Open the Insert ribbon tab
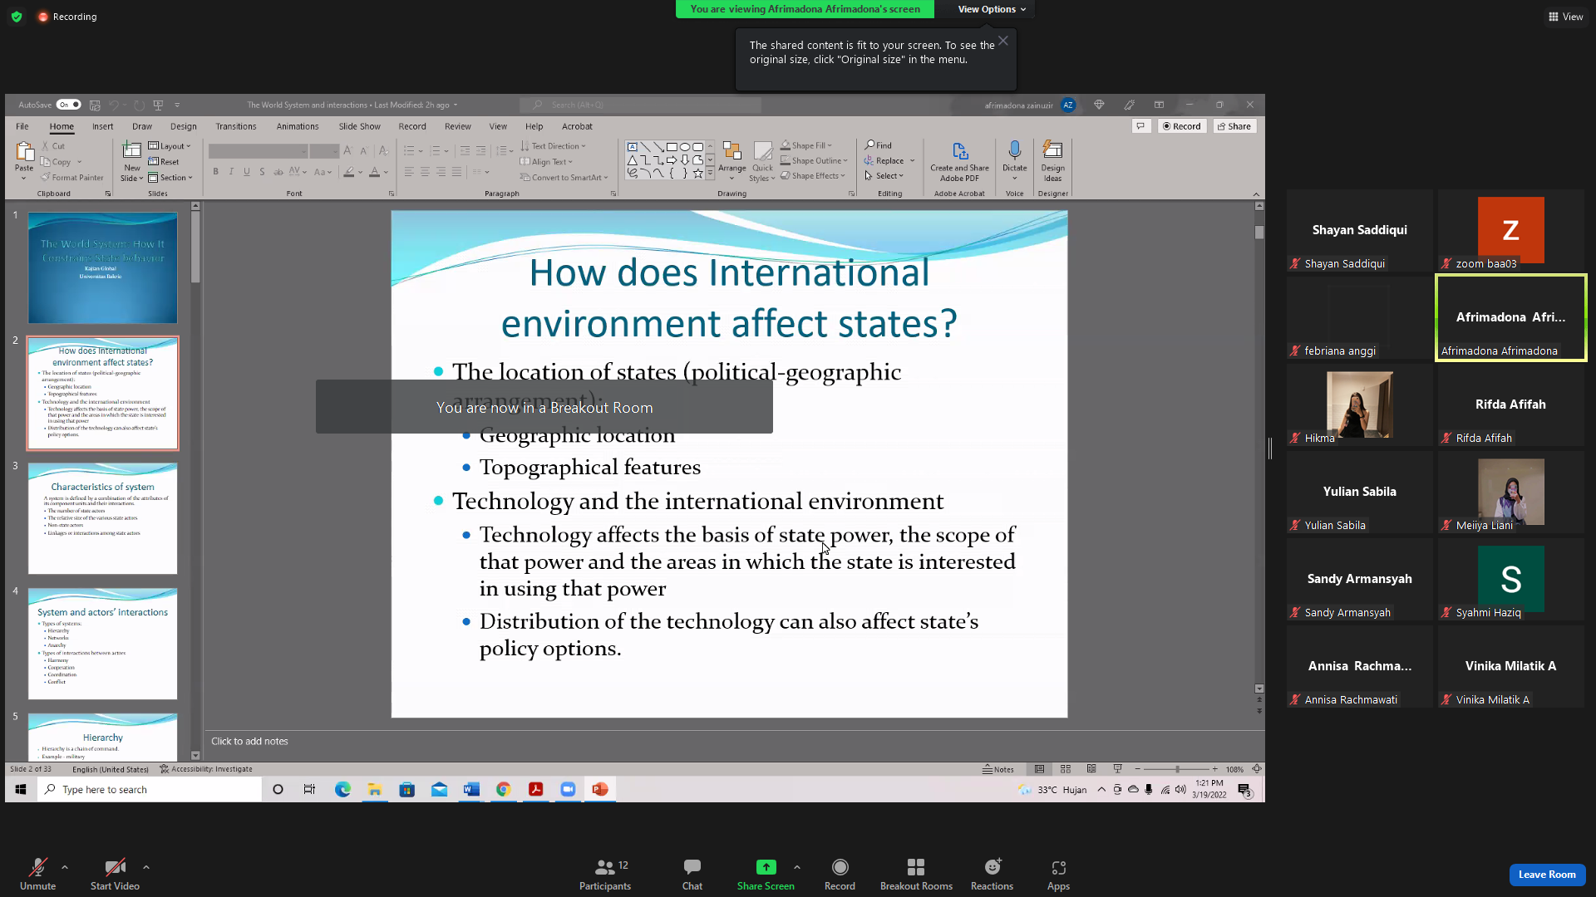1596x897 pixels. [103, 126]
